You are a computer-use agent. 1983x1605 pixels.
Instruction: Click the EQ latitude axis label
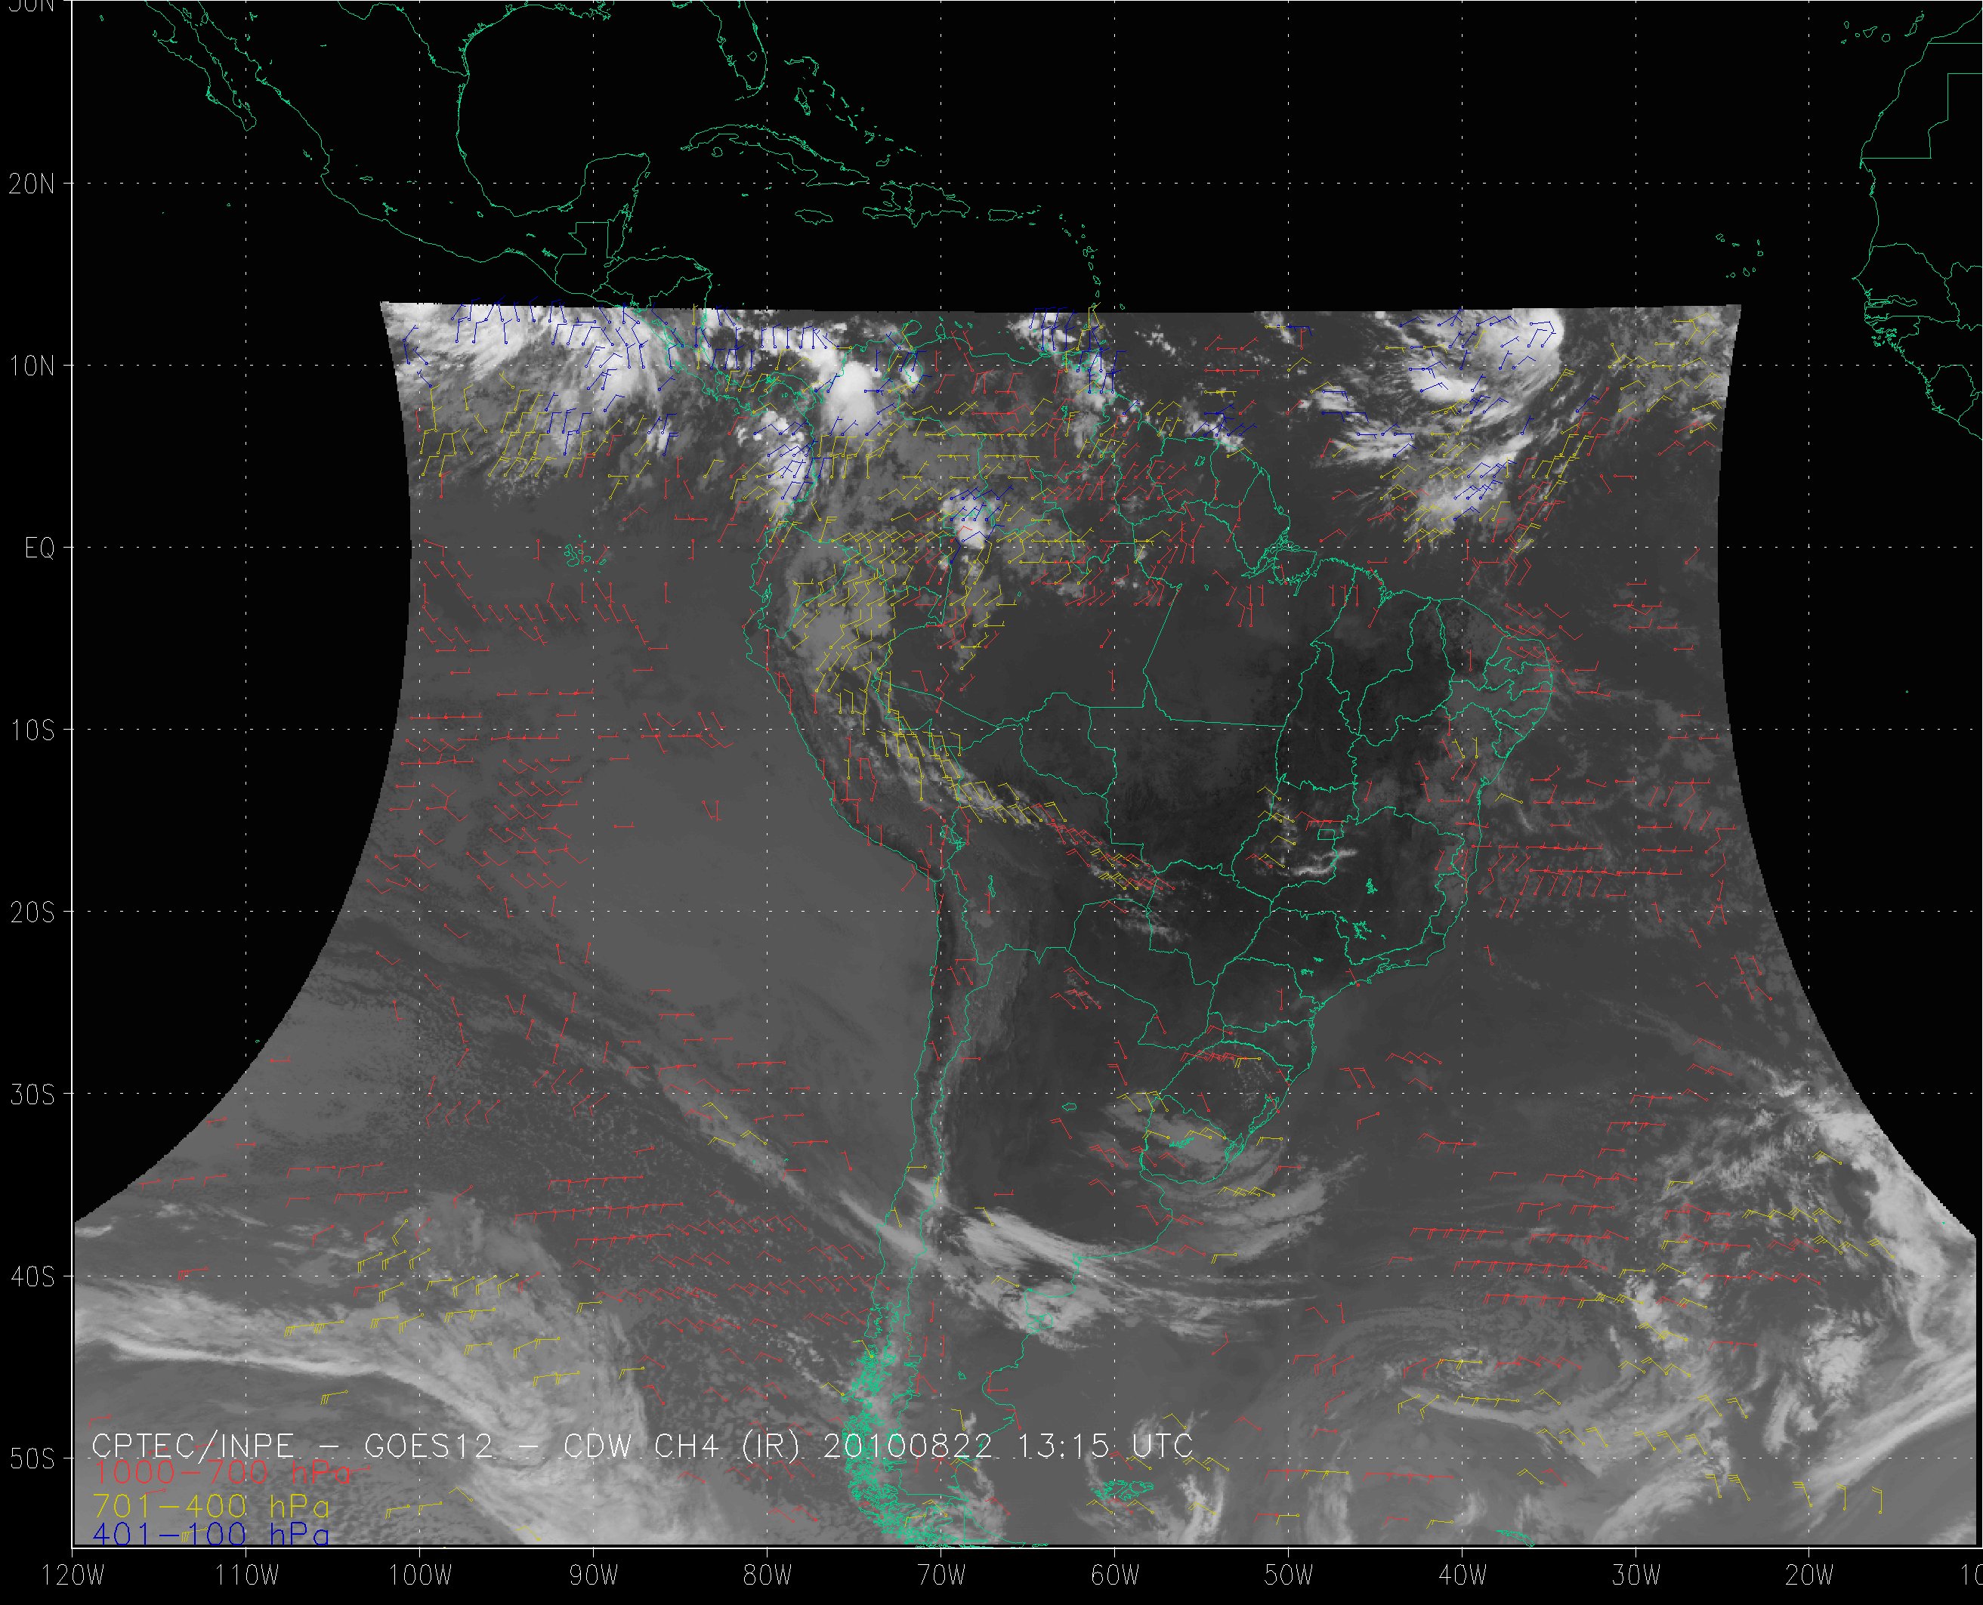[40, 549]
